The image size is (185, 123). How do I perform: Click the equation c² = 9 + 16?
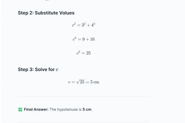pos(84,39)
